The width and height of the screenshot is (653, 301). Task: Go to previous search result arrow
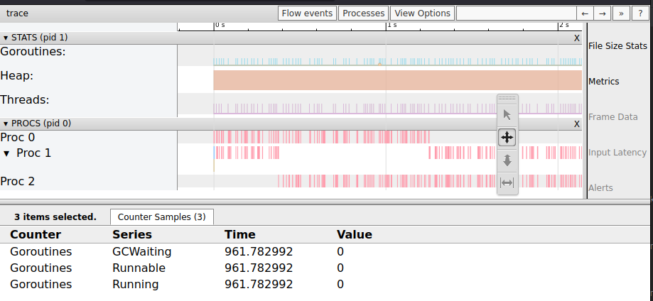coord(585,13)
